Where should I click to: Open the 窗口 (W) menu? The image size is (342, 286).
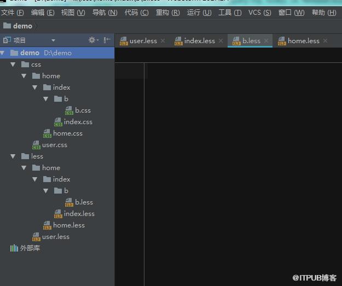[x=291, y=13]
